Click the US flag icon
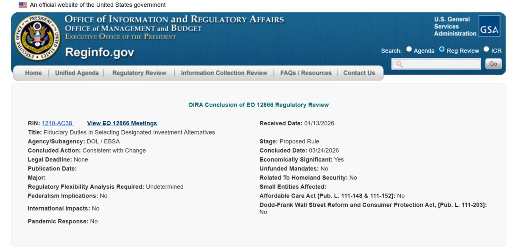 tap(23, 5)
